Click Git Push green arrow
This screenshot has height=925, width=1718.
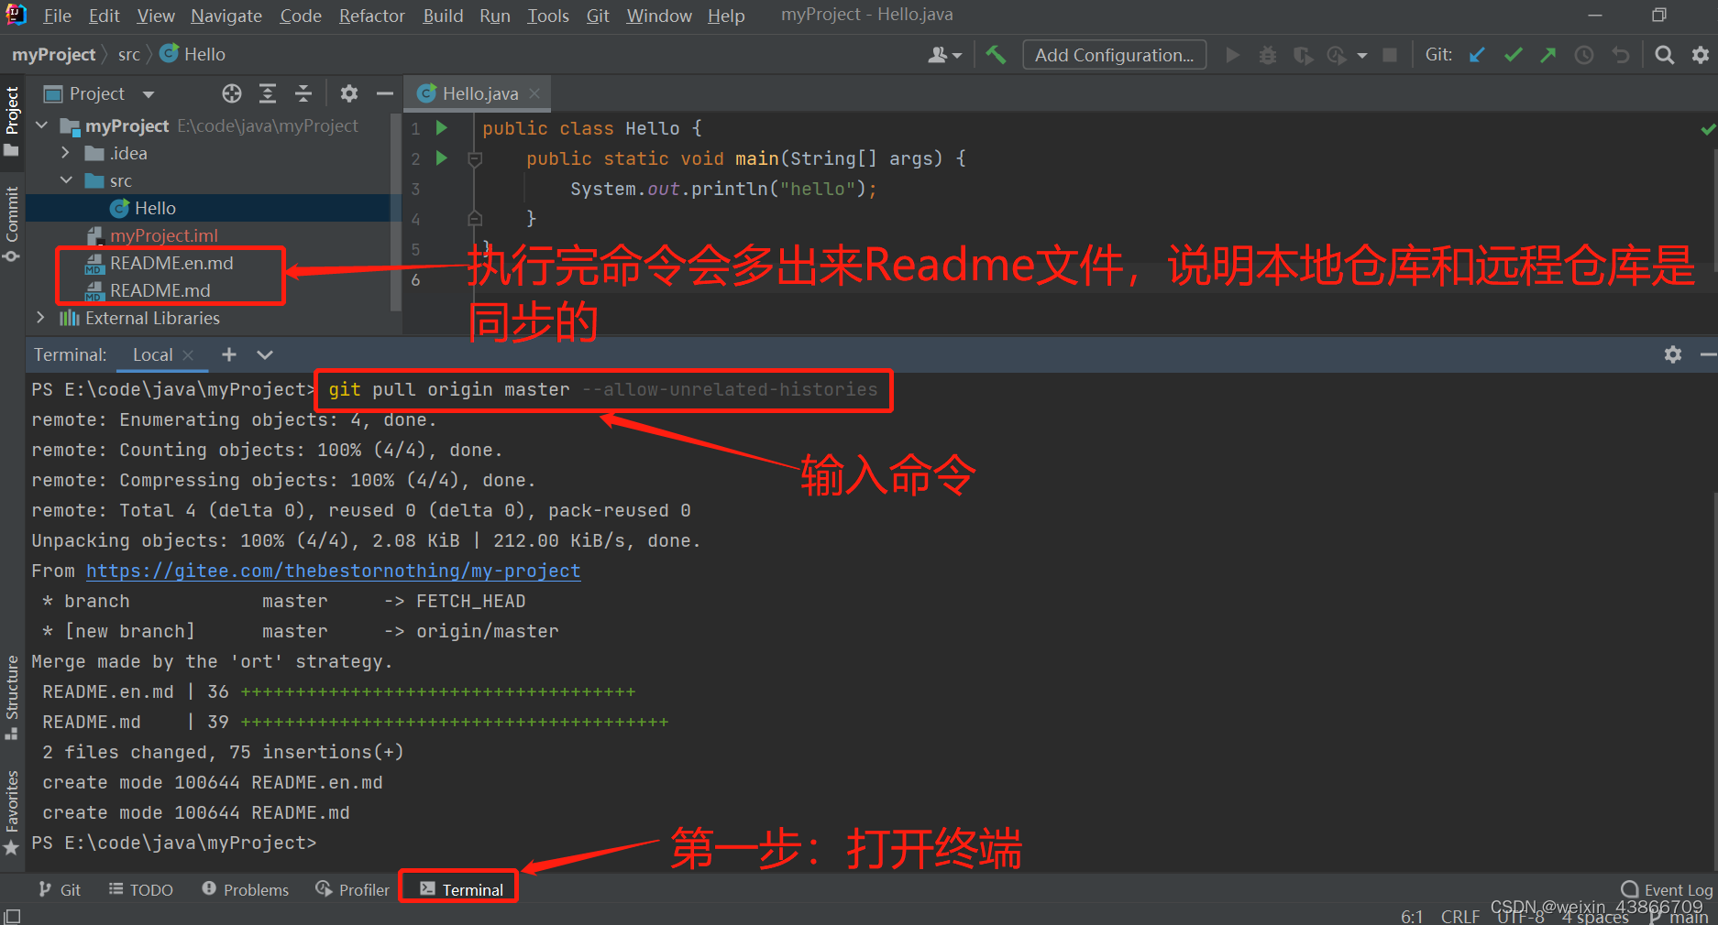(x=1548, y=55)
